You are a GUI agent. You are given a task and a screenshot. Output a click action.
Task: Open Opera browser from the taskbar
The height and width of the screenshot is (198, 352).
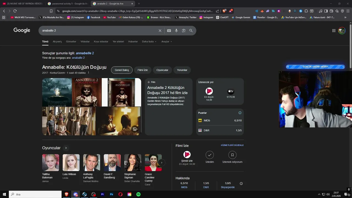[120, 194]
